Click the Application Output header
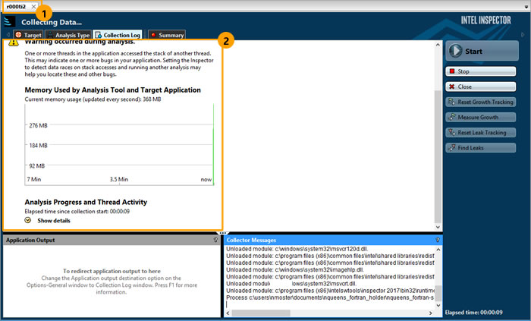The width and height of the screenshot is (531, 321). pyautogui.click(x=112, y=240)
